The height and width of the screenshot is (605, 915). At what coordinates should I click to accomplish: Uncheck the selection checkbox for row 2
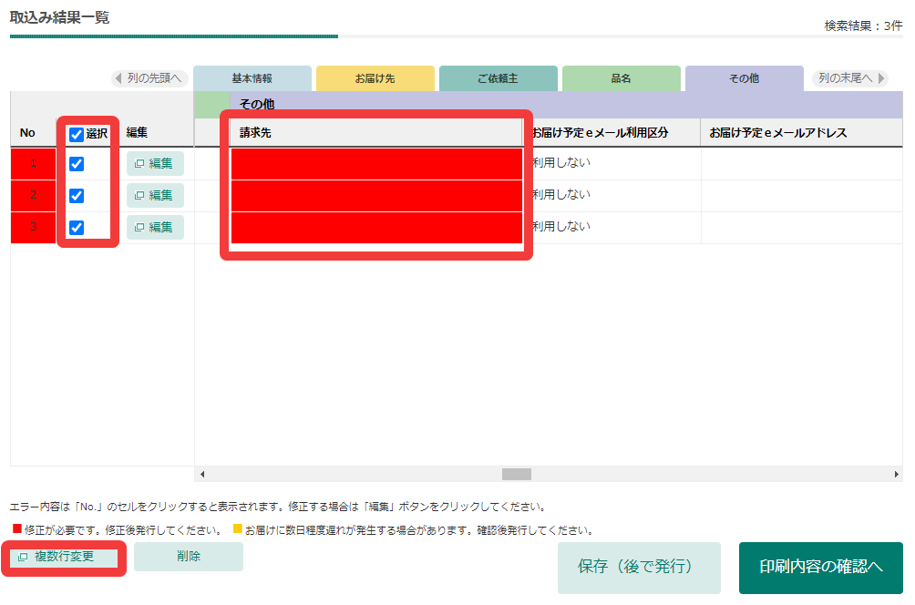pyautogui.click(x=77, y=196)
